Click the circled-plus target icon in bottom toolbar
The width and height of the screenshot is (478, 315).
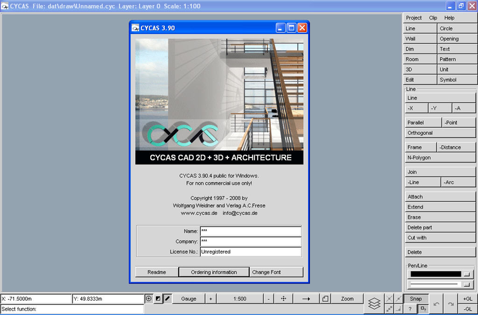click(x=148, y=299)
